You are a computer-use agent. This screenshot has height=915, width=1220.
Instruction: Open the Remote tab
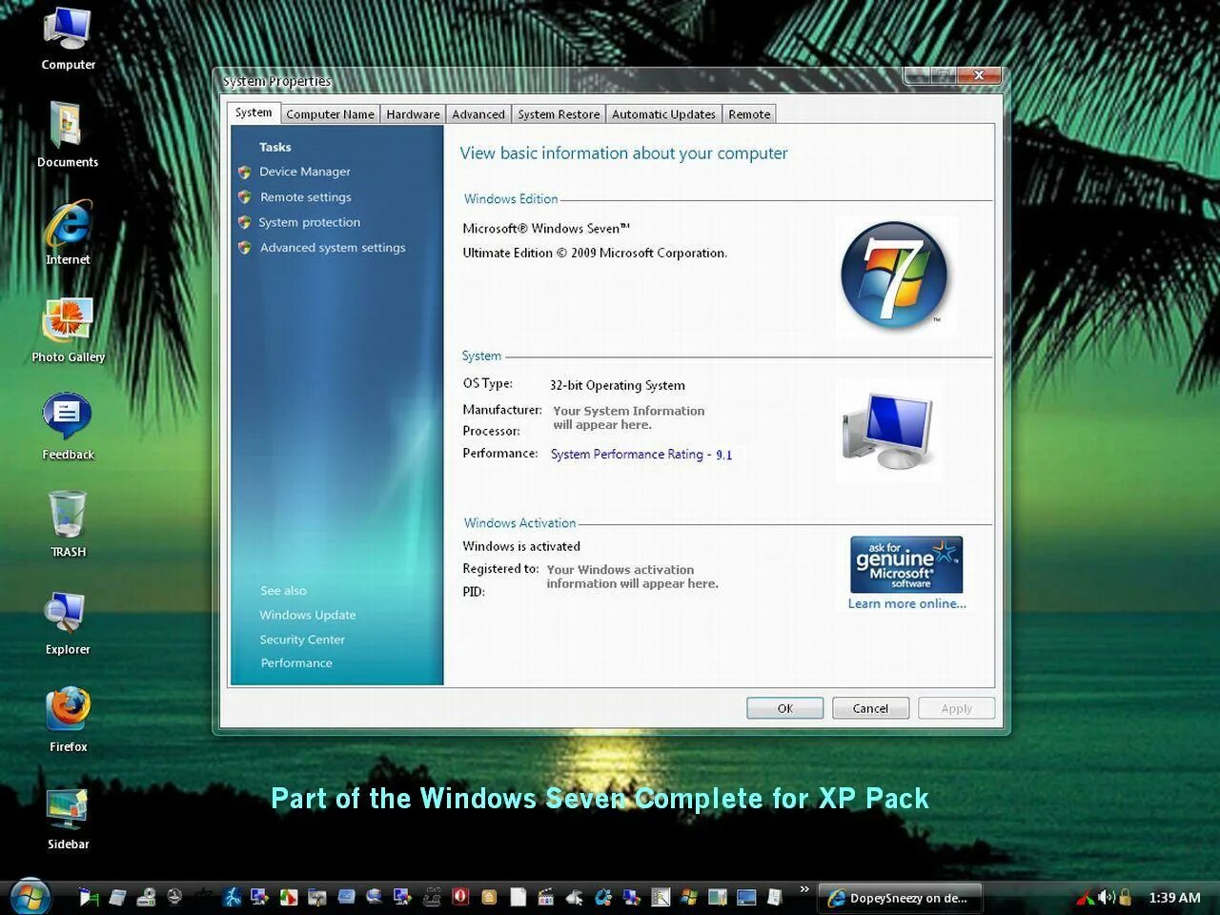(x=749, y=114)
